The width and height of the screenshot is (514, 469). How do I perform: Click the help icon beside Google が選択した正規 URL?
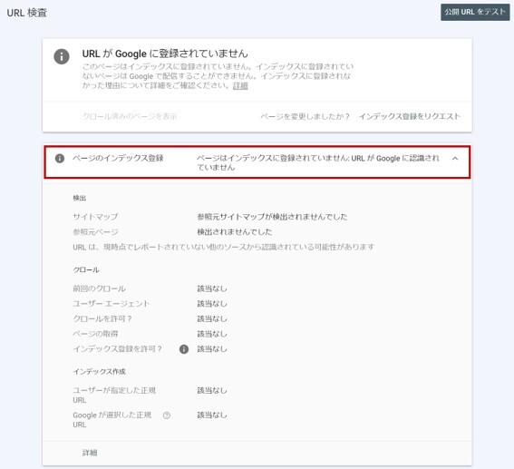[x=167, y=415]
